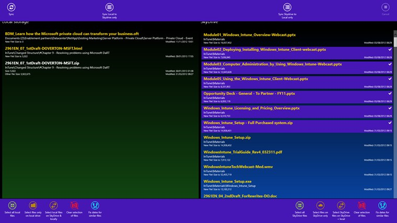This screenshot has height=223, width=397.
Task: Clear selection of local files
Action: pos(74,206)
